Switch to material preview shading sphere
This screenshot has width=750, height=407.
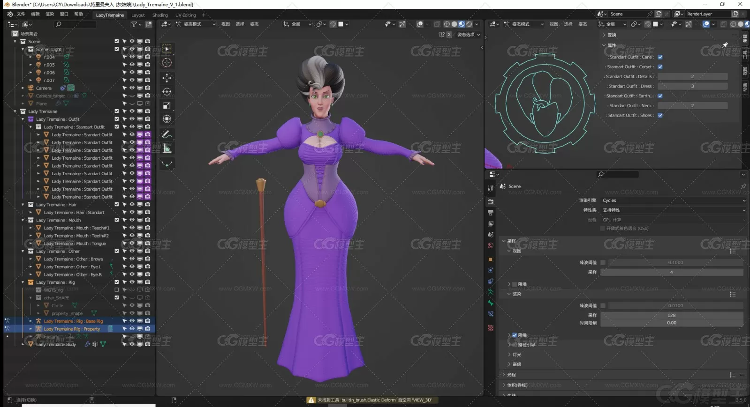point(462,24)
